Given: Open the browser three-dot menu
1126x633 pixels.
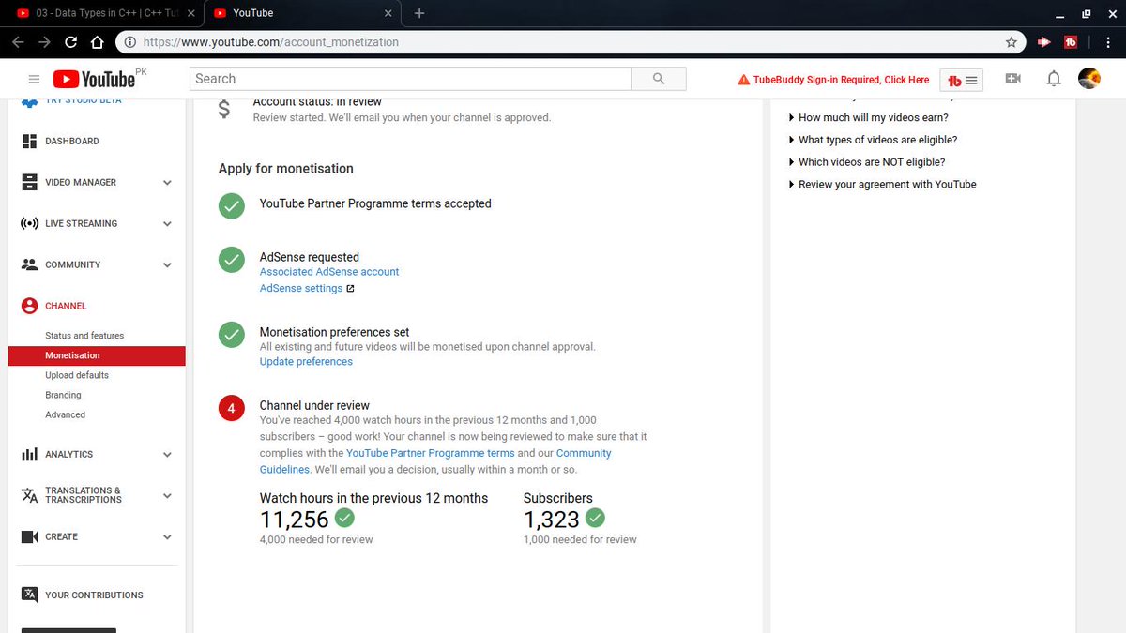Looking at the screenshot, I should tap(1107, 42).
